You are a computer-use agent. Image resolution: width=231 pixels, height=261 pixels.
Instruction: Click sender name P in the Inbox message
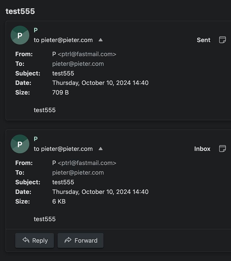pyautogui.click(x=36, y=139)
